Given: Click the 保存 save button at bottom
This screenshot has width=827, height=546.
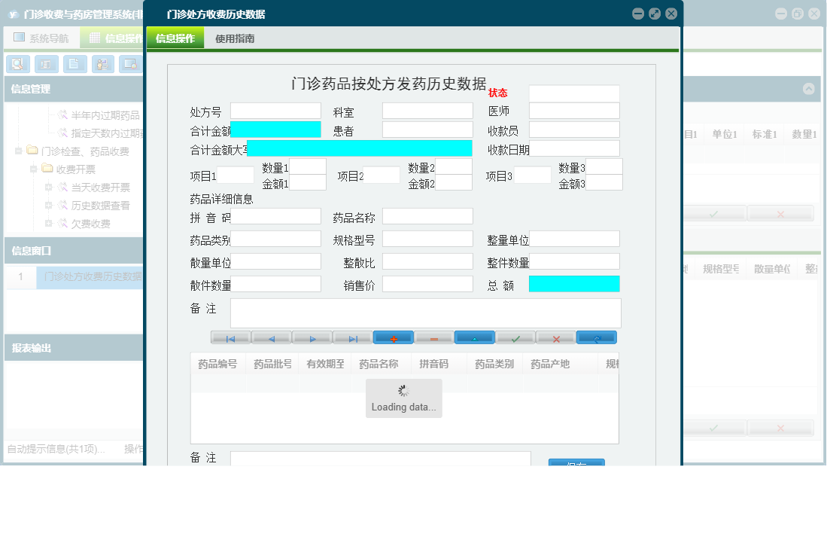Looking at the screenshot, I should click(x=575, y=463).
